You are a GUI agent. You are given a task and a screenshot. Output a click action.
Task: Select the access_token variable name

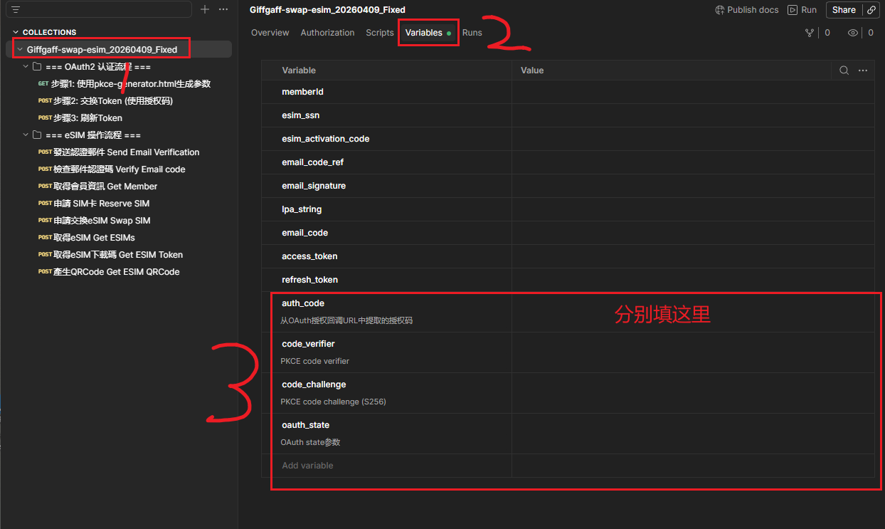pyautogui.click(x=309, y=256)
